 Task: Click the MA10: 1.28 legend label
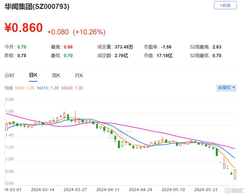tap(48, 88)
